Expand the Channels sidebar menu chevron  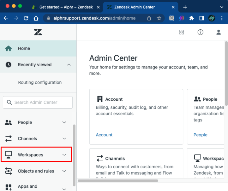64,139
